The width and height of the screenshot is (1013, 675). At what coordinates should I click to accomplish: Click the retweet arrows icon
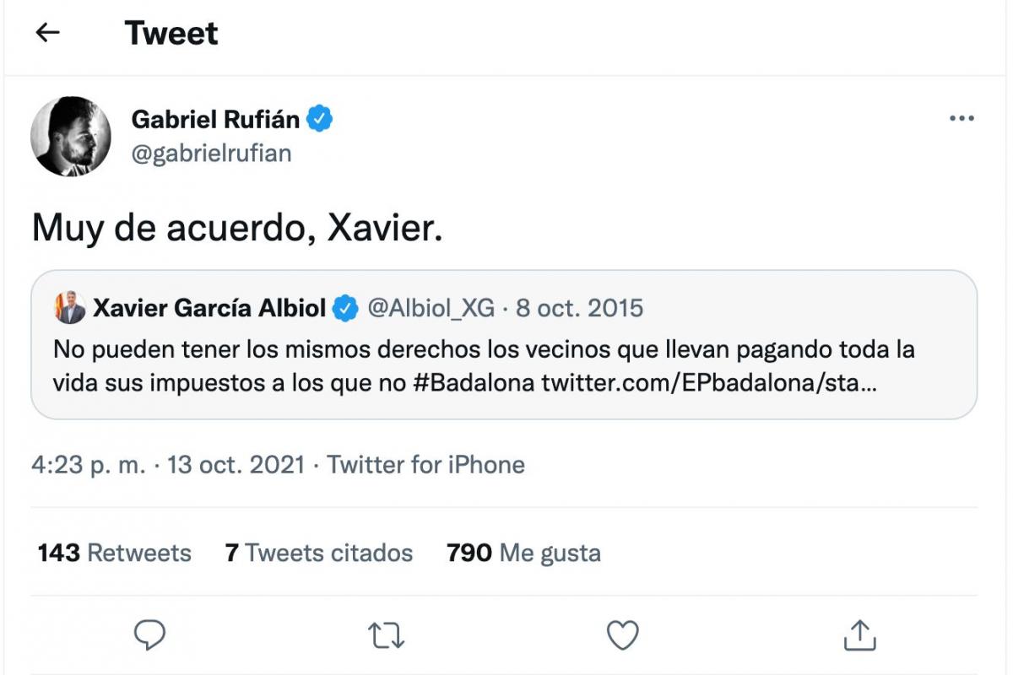387,635
